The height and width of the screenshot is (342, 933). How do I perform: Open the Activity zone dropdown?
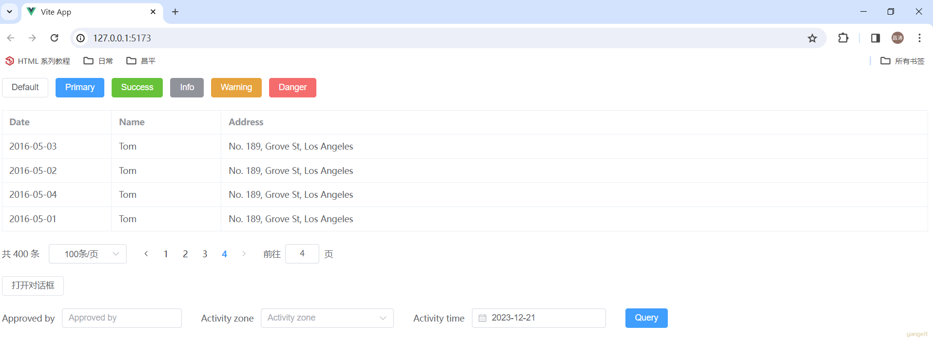(327, 318)
